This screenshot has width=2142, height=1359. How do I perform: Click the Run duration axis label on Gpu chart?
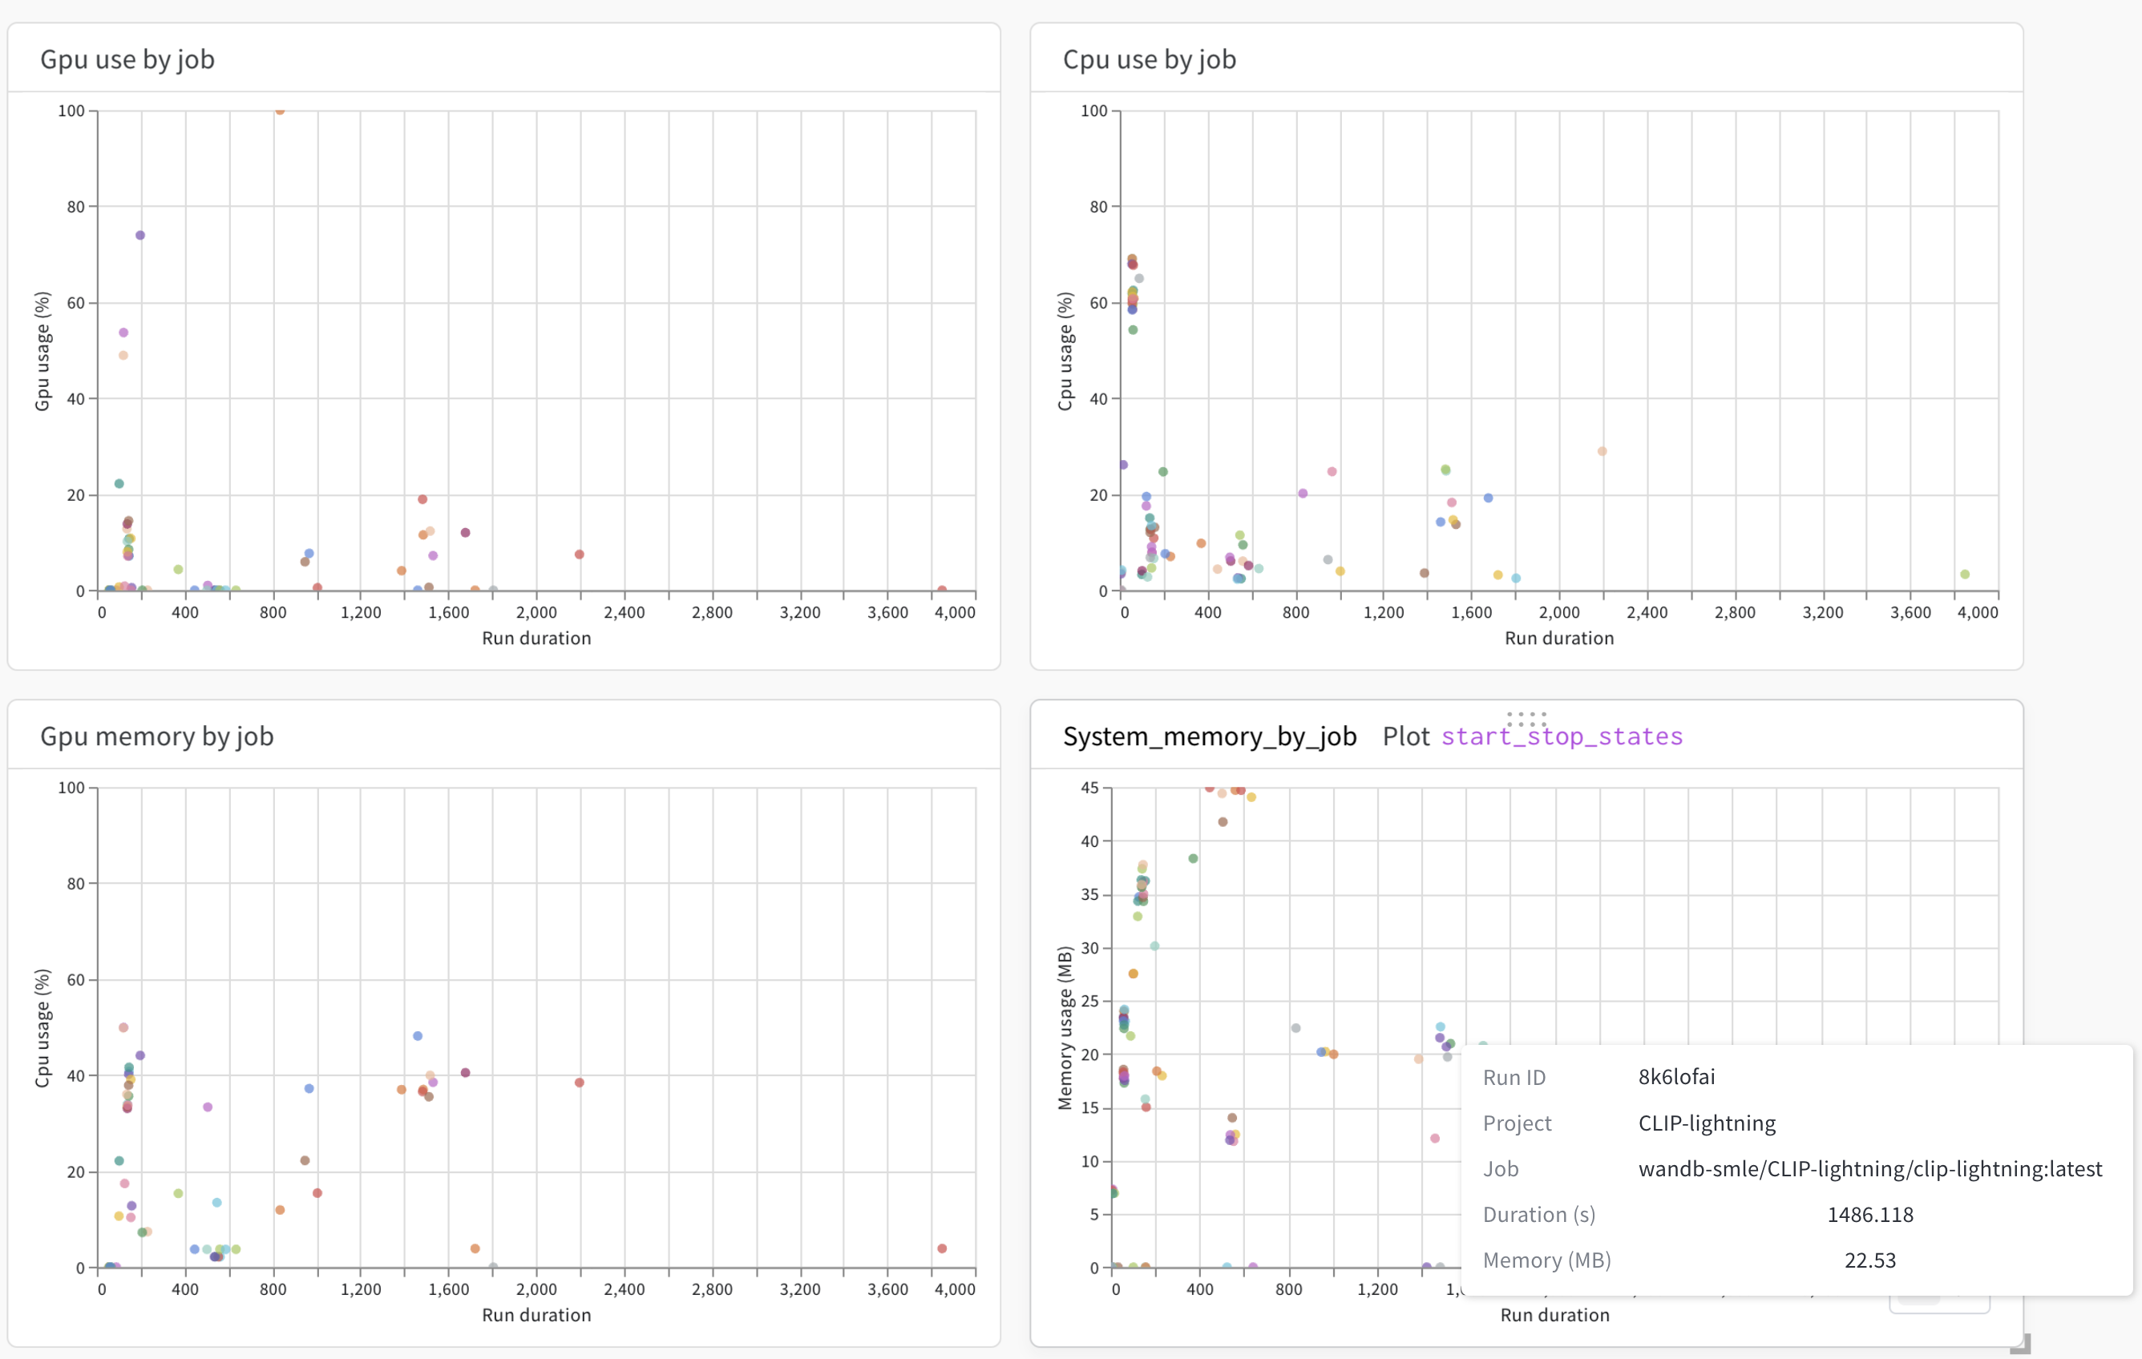click(x=535, y=638)
